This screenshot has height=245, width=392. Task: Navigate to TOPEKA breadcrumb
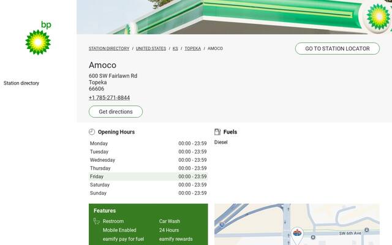click(193, 48)
